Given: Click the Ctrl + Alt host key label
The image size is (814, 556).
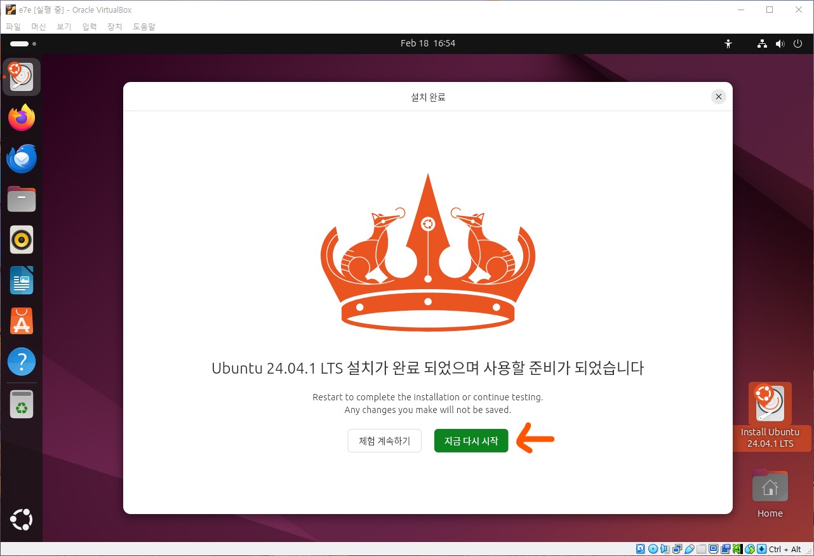Looking at the screenshot, I should (785, 549).
